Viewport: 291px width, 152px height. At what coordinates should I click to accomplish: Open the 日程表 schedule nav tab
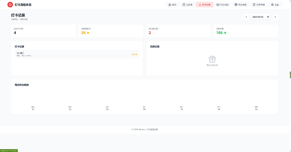[x=187, y=5]
